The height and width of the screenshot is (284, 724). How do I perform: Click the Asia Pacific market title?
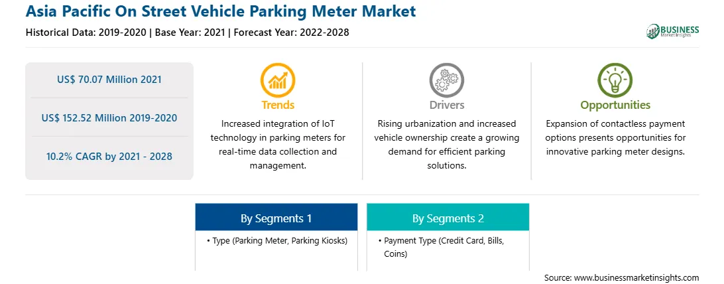221,11
